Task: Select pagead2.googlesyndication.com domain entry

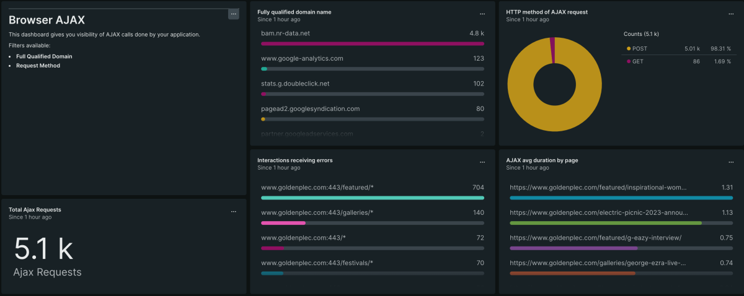Action: (x=372, y=113)
